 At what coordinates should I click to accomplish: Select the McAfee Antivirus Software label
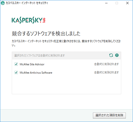[36, 73]
